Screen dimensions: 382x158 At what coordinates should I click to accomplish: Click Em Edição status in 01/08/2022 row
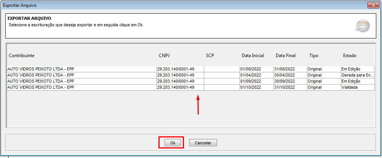coord(358,69)
